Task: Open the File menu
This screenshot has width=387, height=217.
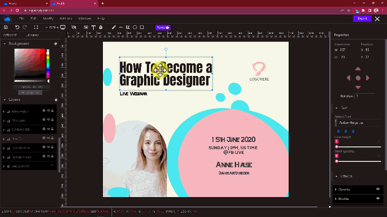Action: tap(22, 19)
